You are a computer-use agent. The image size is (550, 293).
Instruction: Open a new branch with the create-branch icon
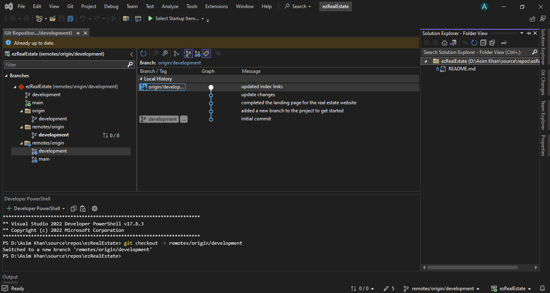pos(176,53)
